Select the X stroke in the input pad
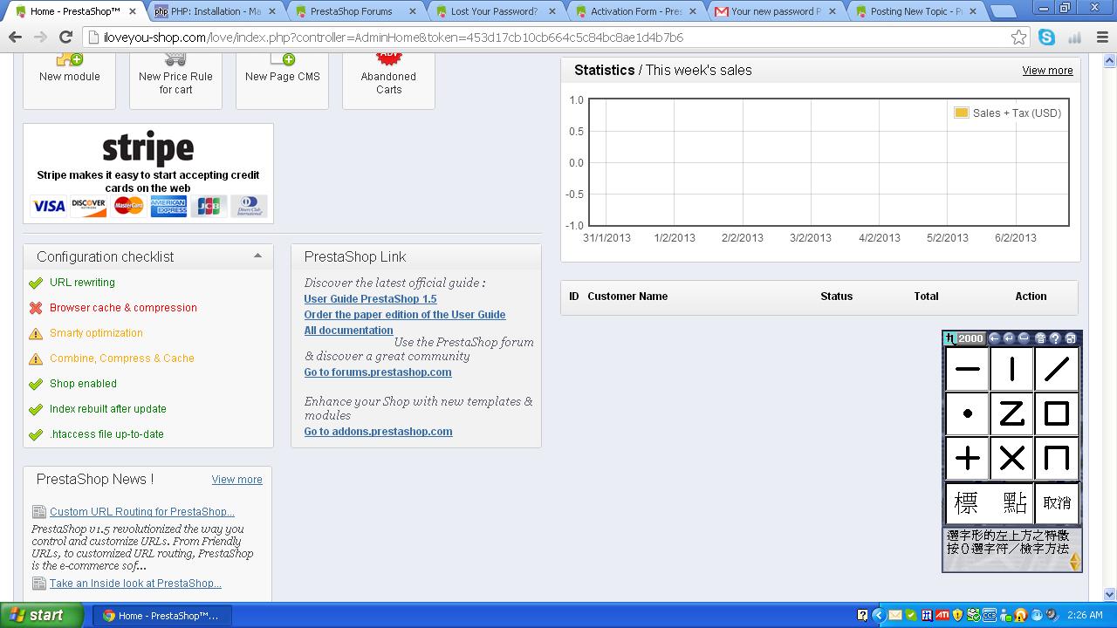 pyautogui.click(x=1011, y=458)
